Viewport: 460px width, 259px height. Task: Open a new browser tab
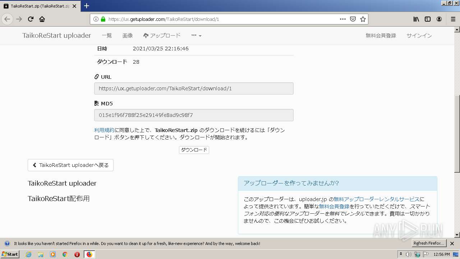pyautogui.click(x=87, y=6)
